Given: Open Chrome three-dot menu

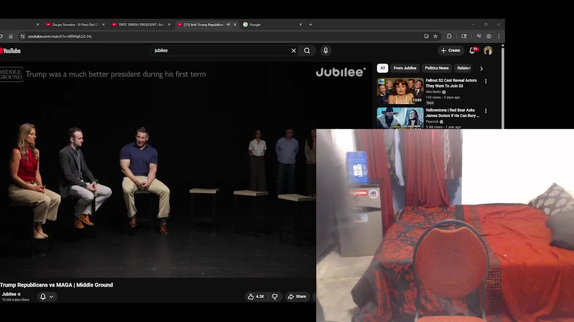Looking at the screenshot, I should pyautogui.click(x=499, y=36).
